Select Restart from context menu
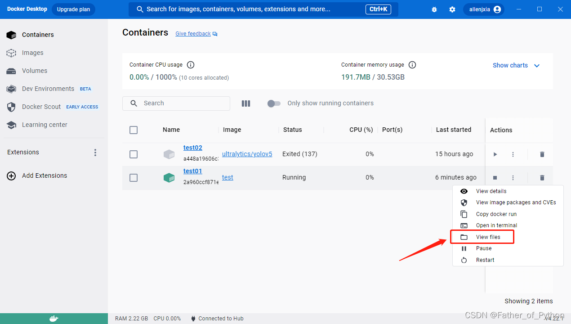This screenshot has width=571, height=324. tap(508, 260)
